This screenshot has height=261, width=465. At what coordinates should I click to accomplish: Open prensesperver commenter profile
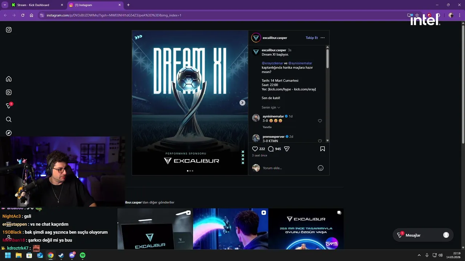pos(274,137)
